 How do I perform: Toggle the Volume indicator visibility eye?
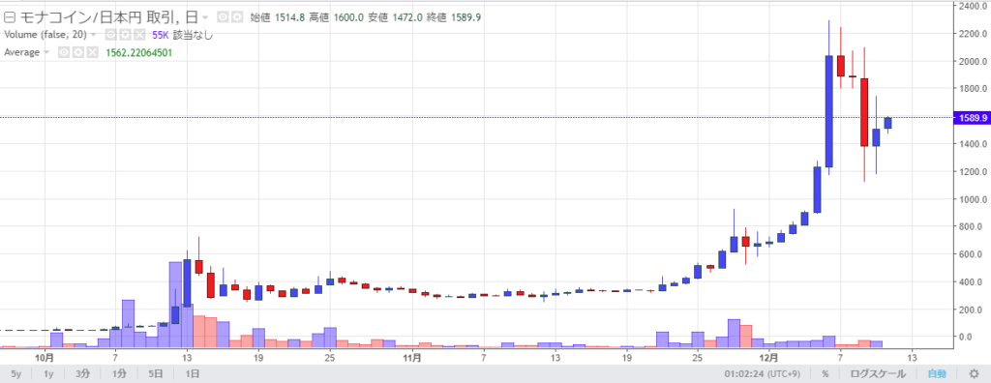click(110, 35)
